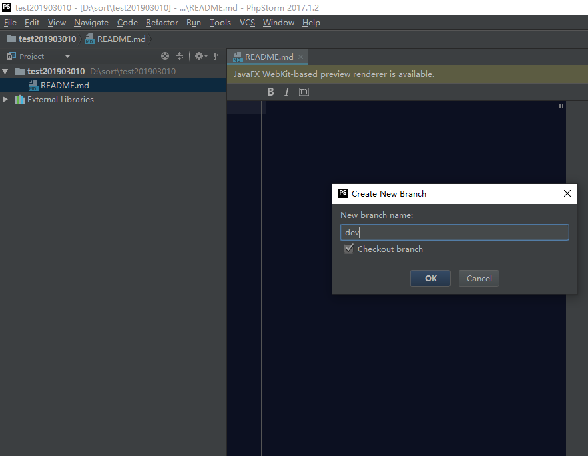Click the JavaFX WebKit preview notification bar
Screen dimensions: 588x456
[x=408, y=74]
